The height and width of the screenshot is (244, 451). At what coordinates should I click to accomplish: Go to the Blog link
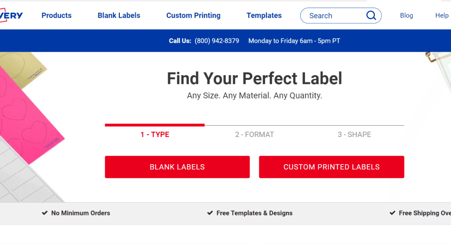click(406, 15)
